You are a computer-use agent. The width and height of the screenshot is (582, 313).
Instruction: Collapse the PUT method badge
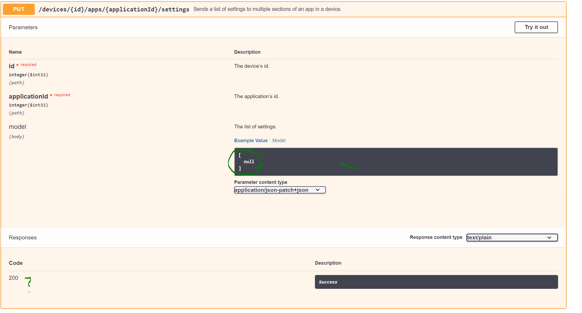coord(19,9)
